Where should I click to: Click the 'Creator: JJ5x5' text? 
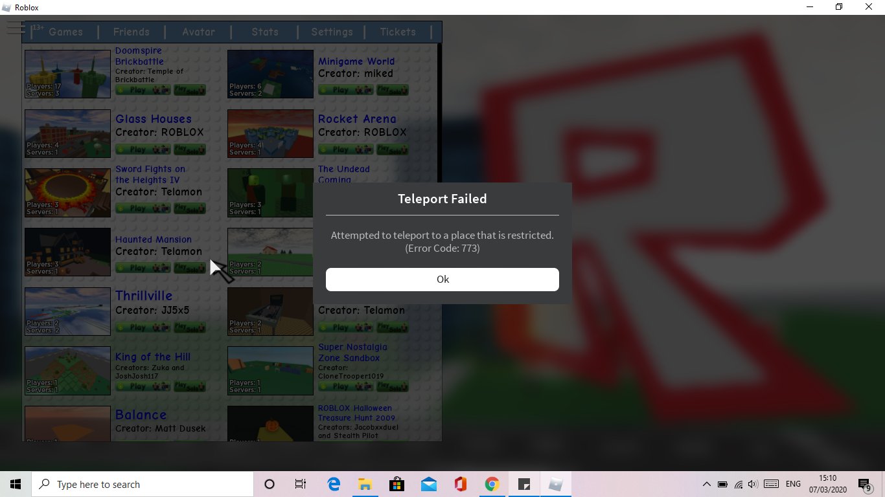pos(152,310)
